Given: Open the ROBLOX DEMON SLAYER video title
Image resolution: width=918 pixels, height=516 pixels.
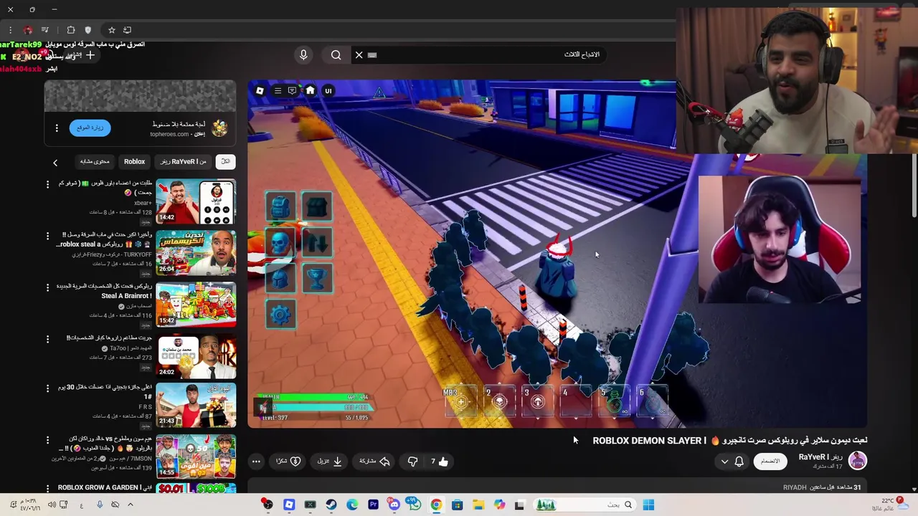Looking at the screenshot, I should (730, 441).
